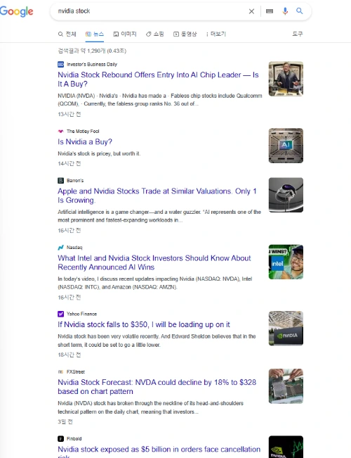Click the '14시간 전' timestamp
The height and width of the screenshot is (458, 351).
pyautogui.click(x=69, y=163)
